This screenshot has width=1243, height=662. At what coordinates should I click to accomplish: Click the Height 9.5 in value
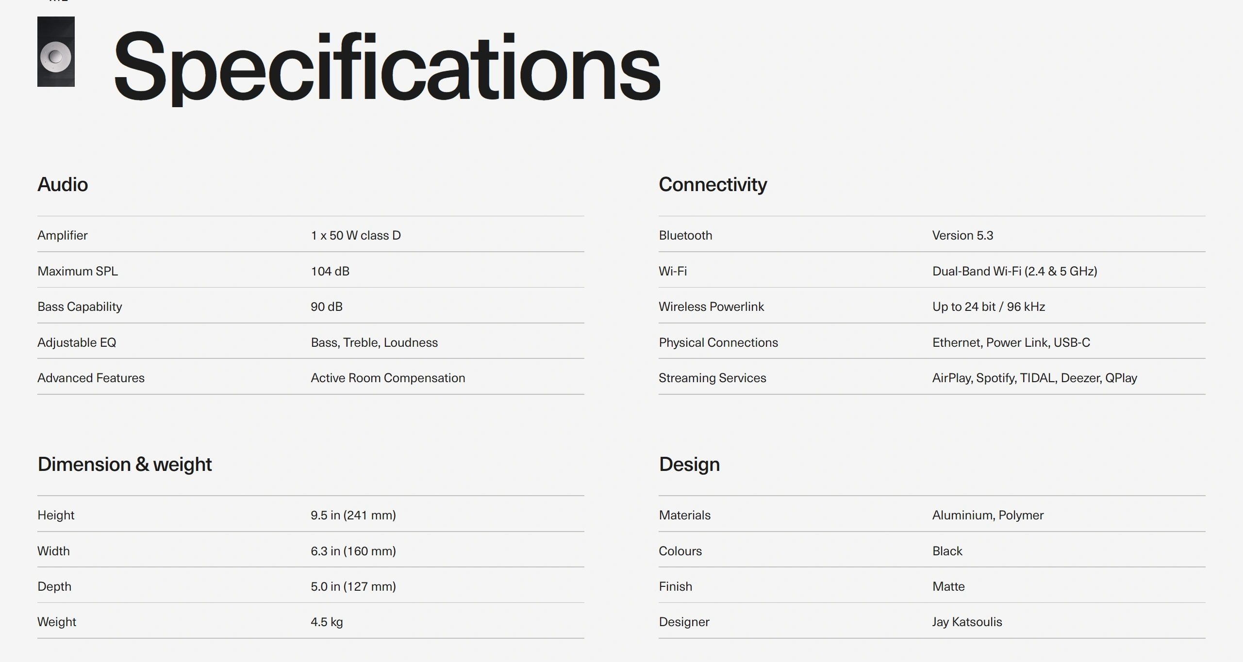click(x=353, y=515)
